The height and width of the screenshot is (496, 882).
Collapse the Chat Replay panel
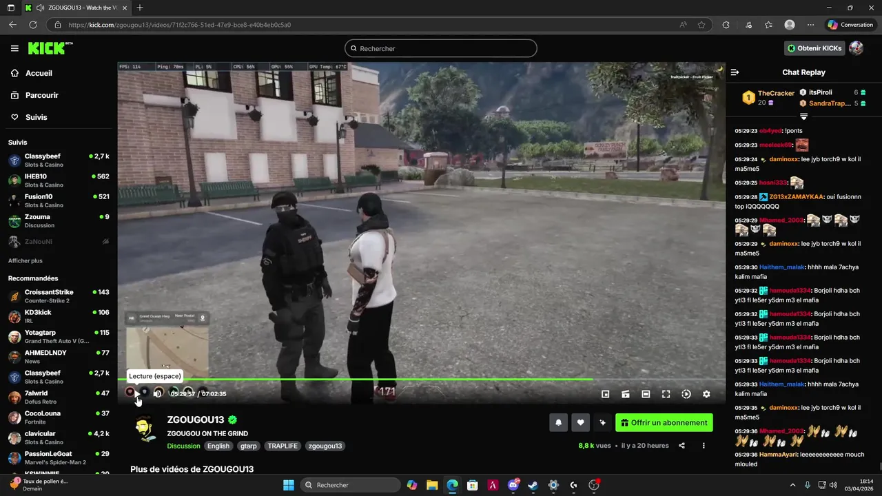coord(735,72)
